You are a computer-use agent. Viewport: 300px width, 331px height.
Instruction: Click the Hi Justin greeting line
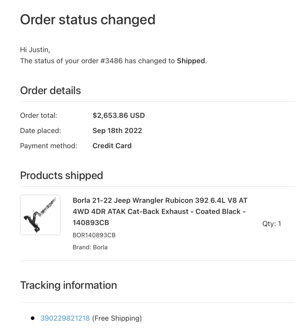[35, 50]
